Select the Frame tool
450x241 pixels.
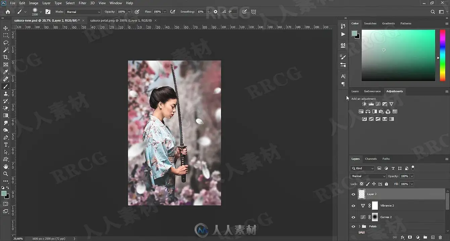[6, 65]
